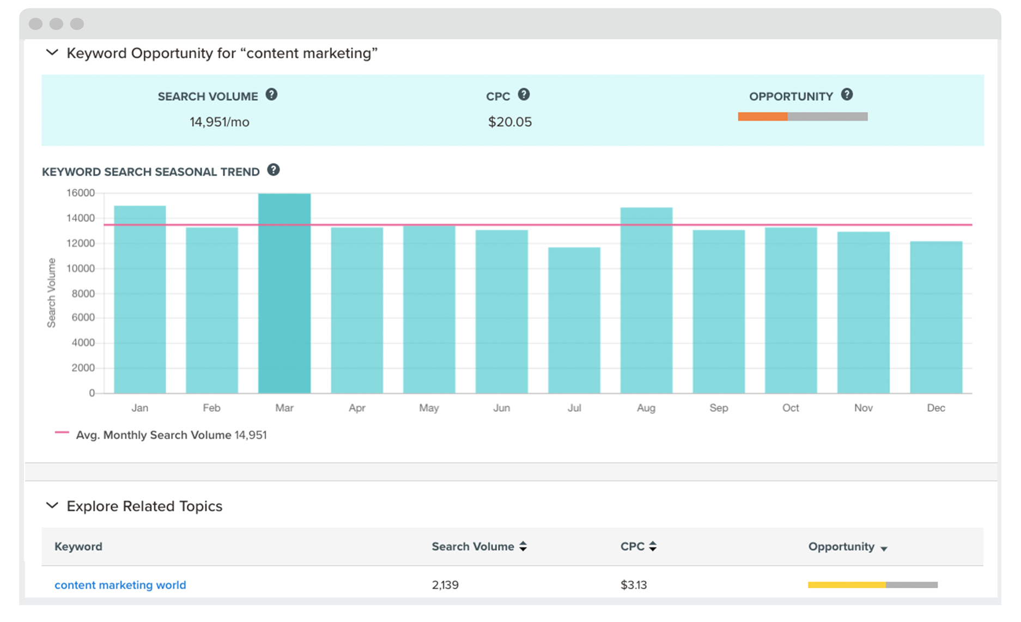Open the Opportunity help tooltip icon

pyautogui.click(x=847, y=95)
